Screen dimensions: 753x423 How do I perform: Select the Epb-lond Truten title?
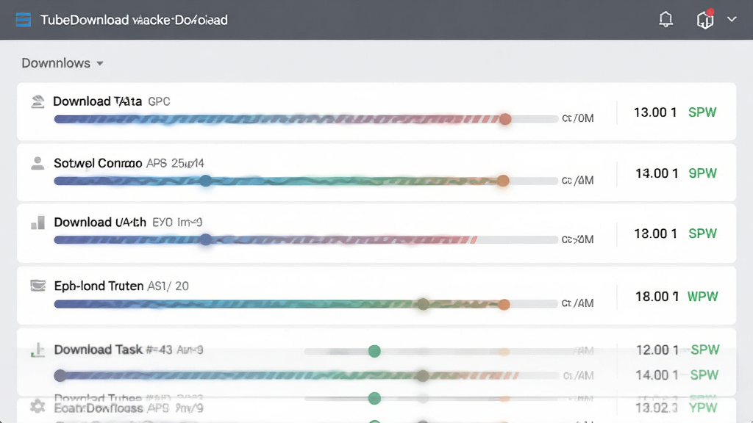(99, 286)
